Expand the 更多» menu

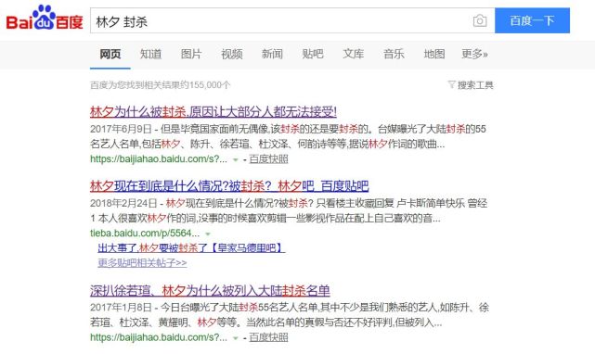pyautogui.click(x=474, y=54)
